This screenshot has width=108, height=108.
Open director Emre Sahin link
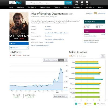48,30
